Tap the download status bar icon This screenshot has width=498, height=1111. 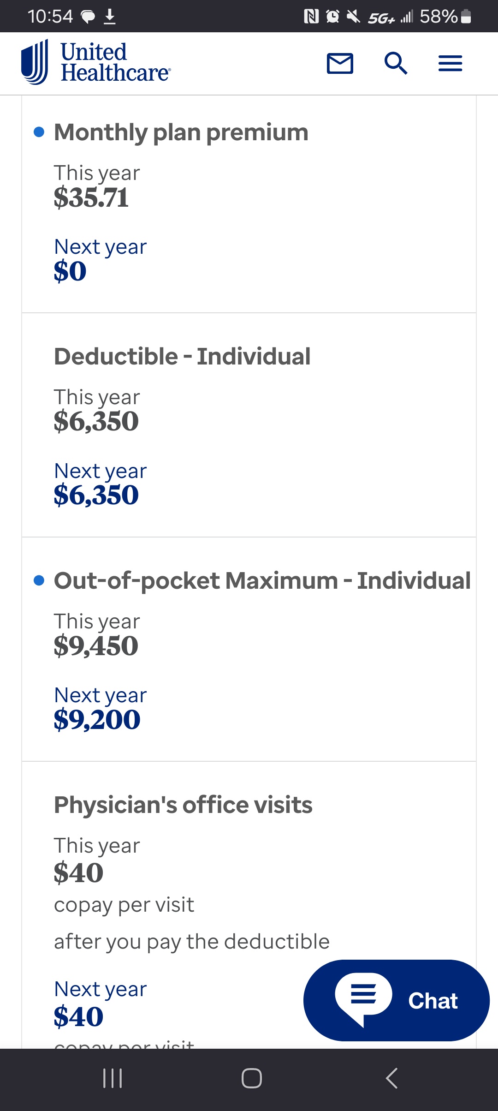click(x=110, y=17)
